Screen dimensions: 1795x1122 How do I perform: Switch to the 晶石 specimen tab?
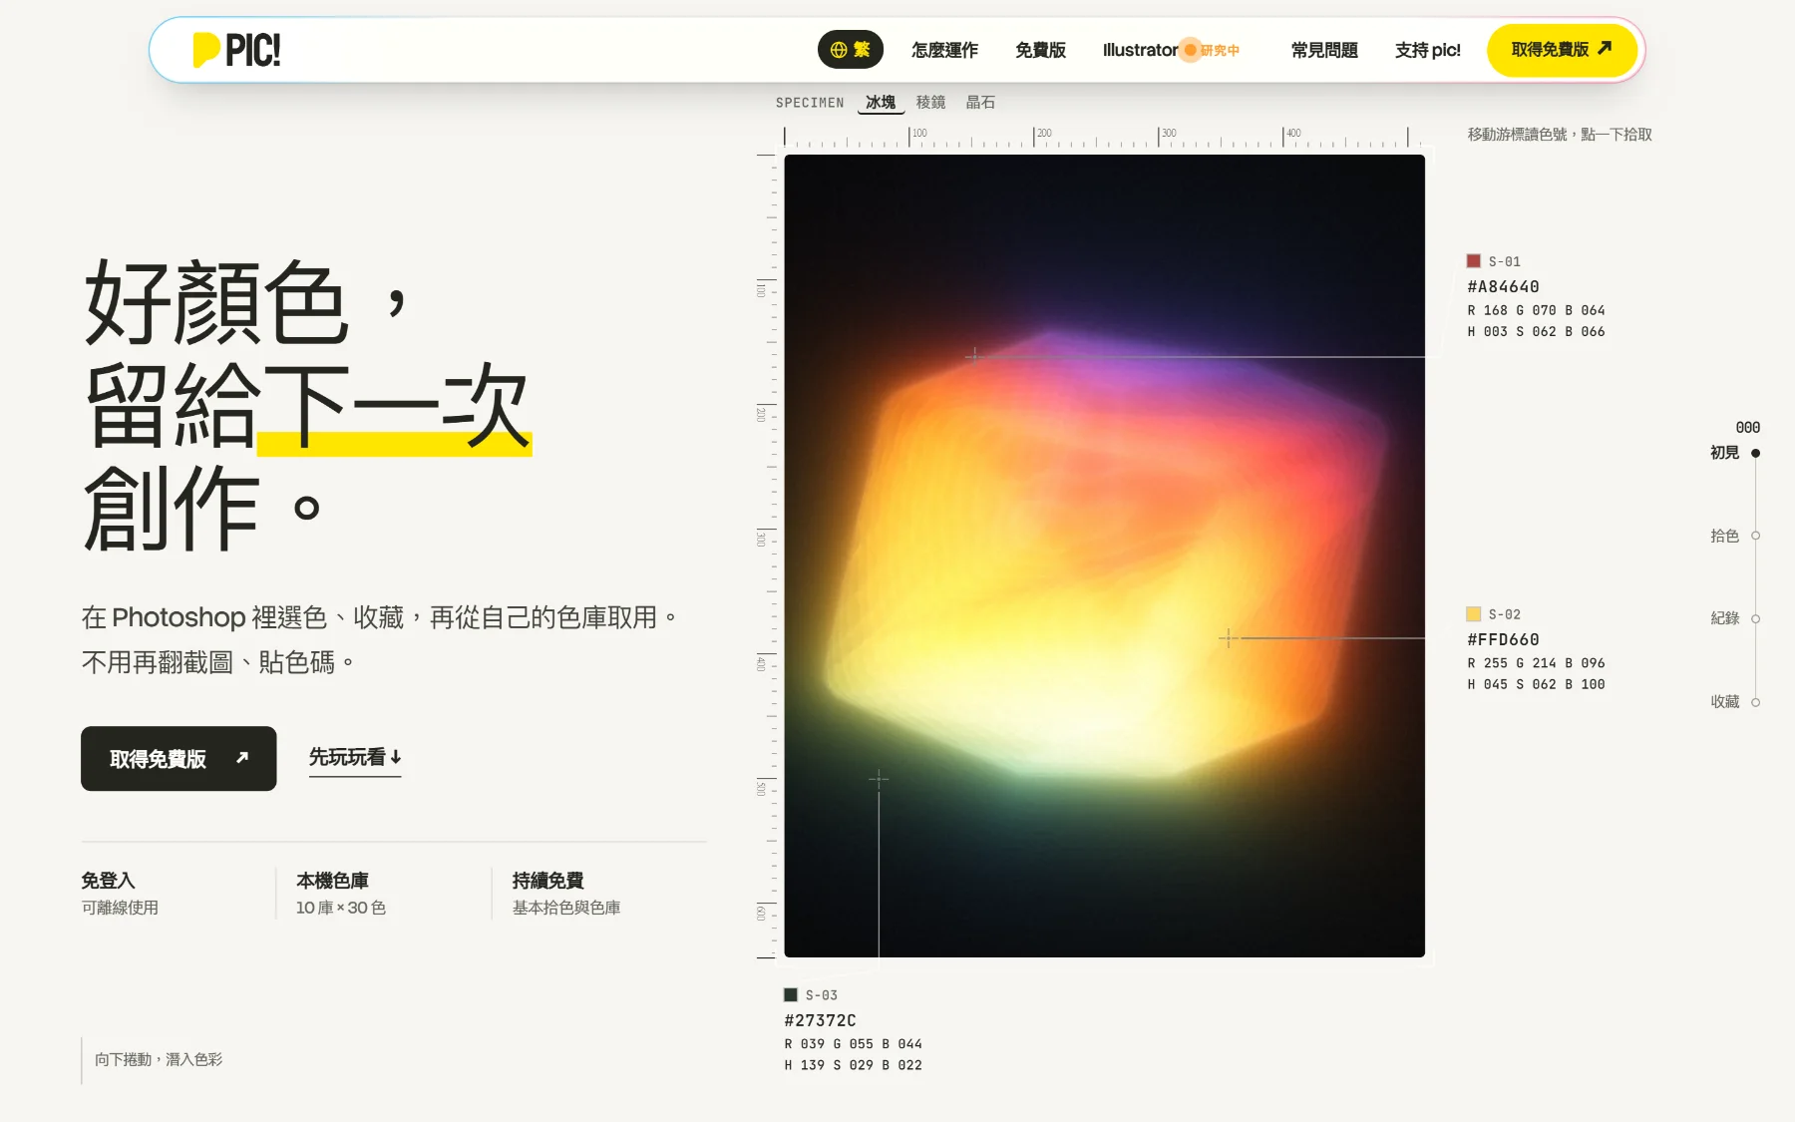(x=980, y=103)
